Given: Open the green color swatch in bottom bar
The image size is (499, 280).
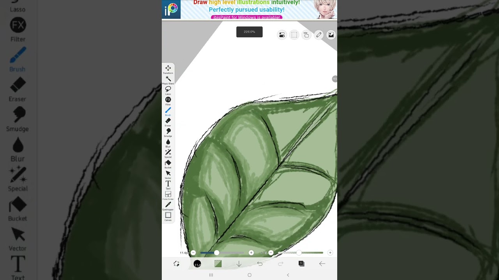Looking at the screenshot, I should click(x=218, y=264).
